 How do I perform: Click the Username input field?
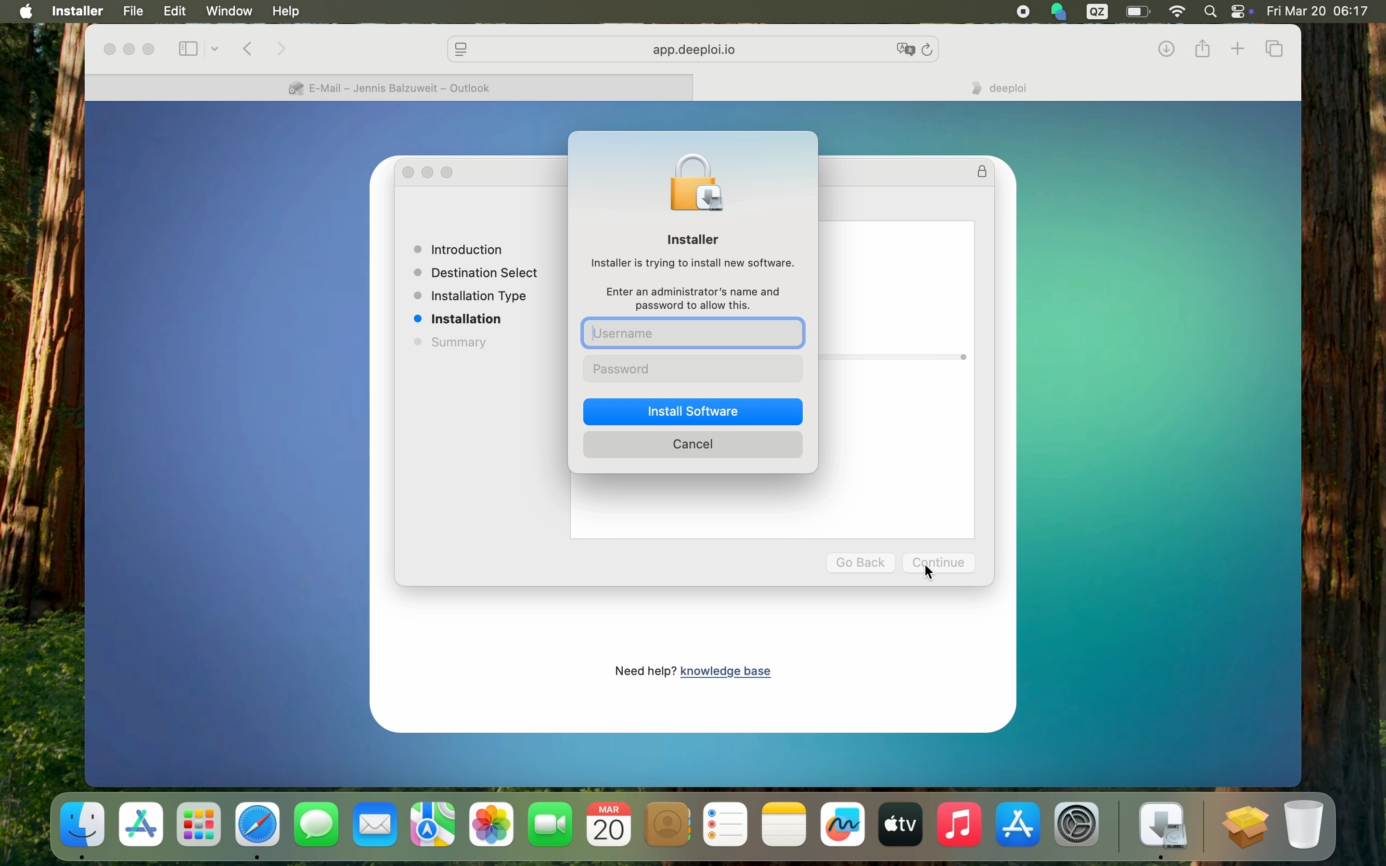click(x=693, y=333)
